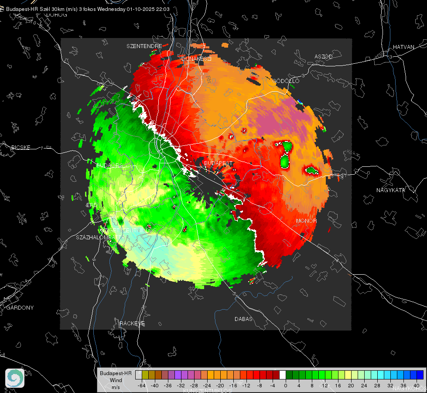Click the RÁCKEVE town label
The image size is (427, 393).
point(132,323)
